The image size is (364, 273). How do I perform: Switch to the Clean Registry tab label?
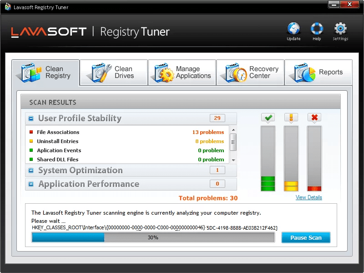point(58,72)
